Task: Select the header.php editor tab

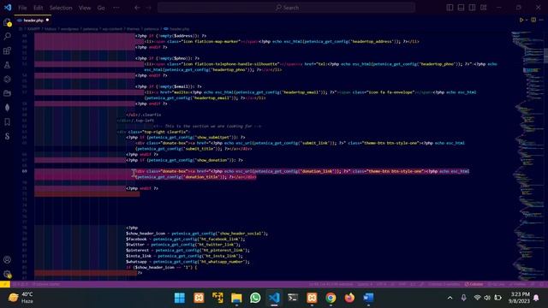Action: click(x=33, y=21)
